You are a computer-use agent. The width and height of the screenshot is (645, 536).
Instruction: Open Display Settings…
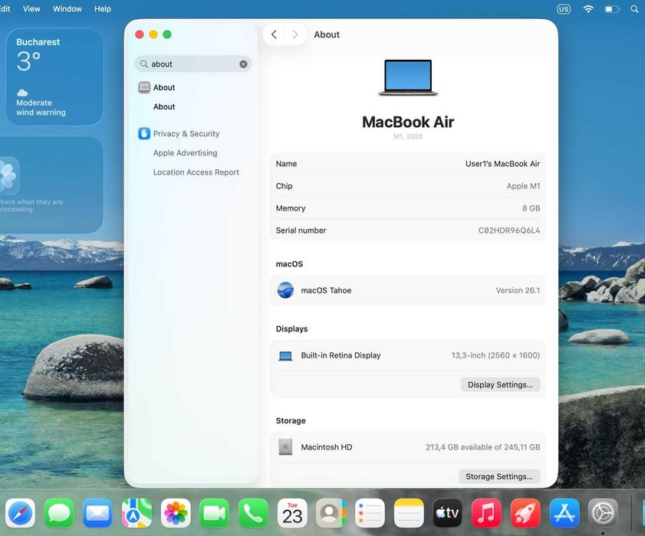point(500,384)
